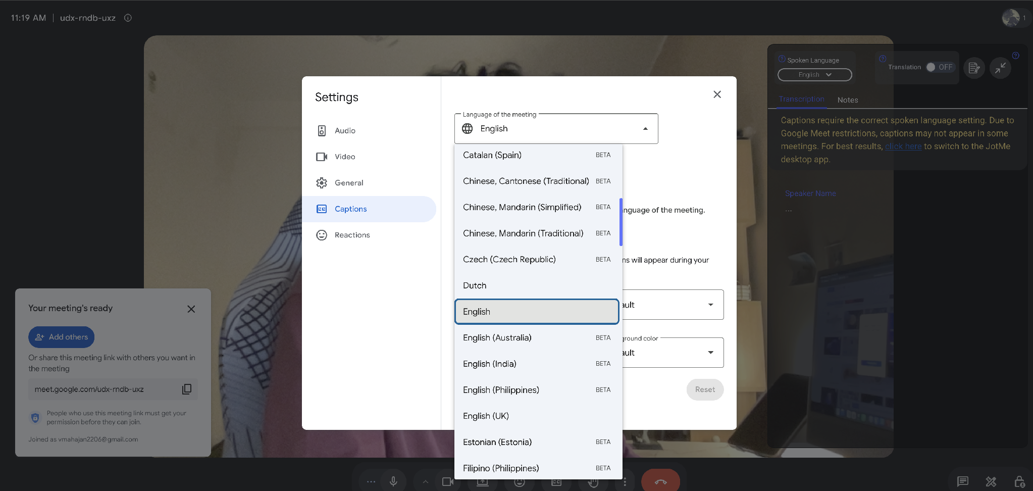Click the Present screen button
The height and width of the screenshot is (491, 1033).
pyautogui.click(x=483, y=482)
